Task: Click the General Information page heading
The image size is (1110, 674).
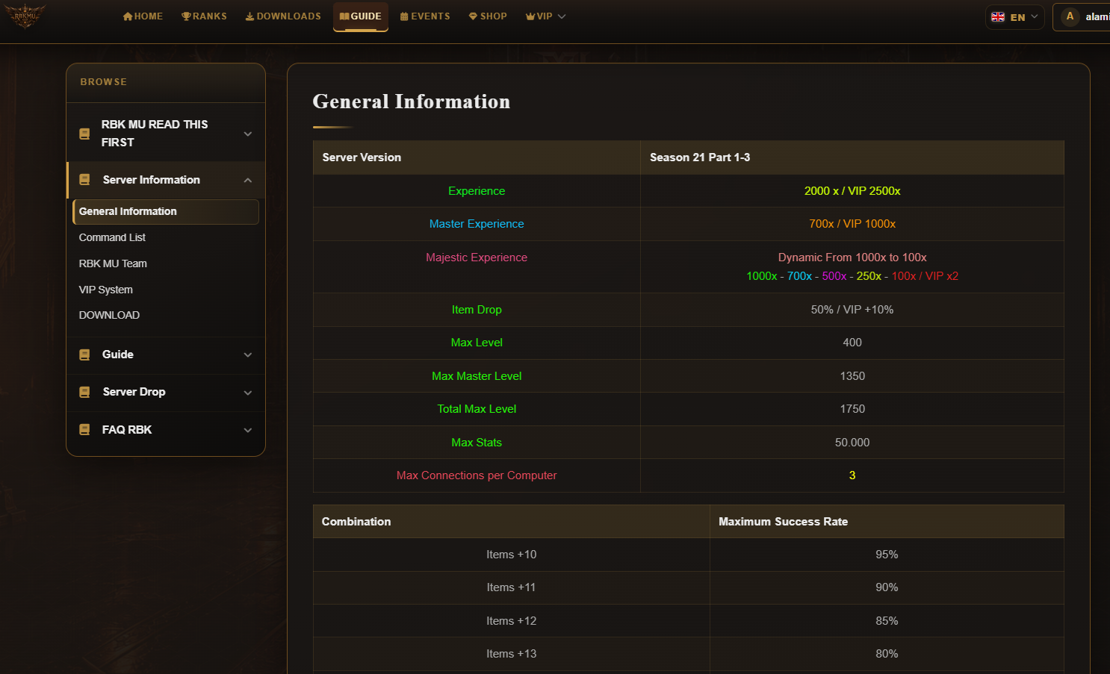Action: tap(412, 102)
